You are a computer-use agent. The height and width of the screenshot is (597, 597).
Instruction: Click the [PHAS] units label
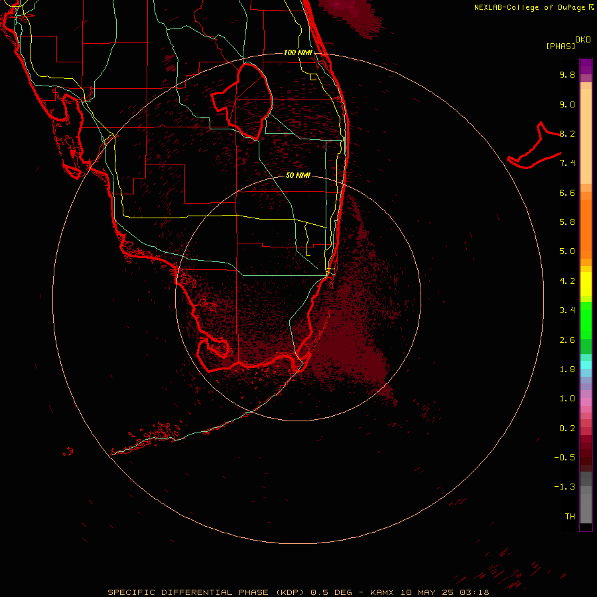[x=561, y=46]
